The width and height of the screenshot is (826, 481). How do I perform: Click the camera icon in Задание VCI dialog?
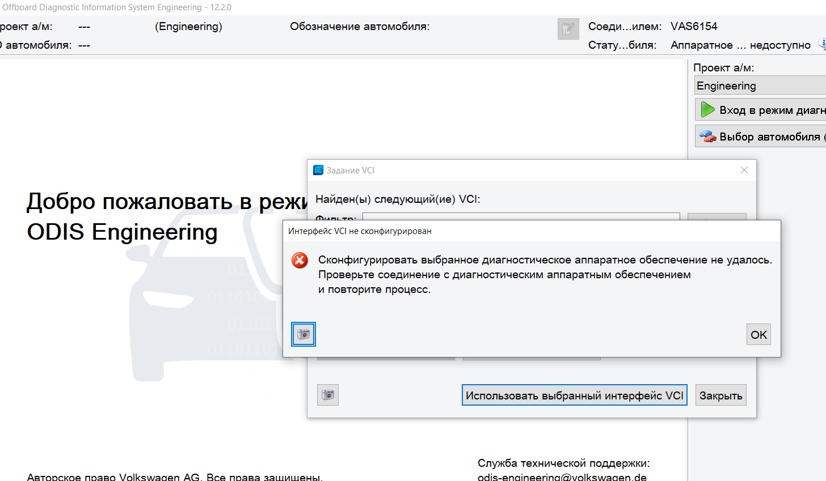[x=328, y=395]
